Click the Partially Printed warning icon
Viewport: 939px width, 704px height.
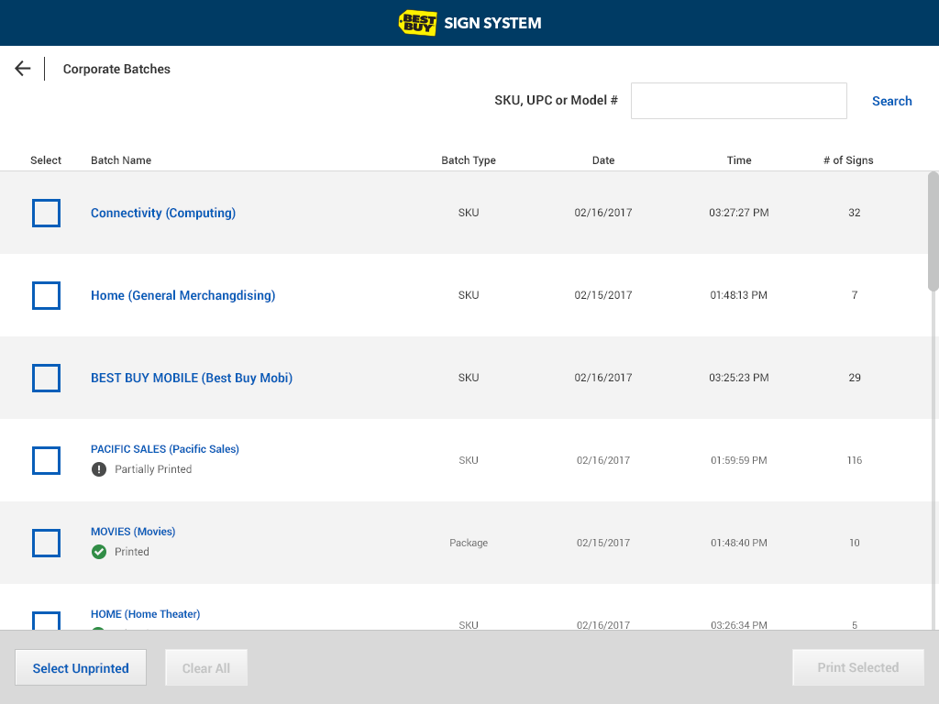pyautogui.click(x=99, y=469)
